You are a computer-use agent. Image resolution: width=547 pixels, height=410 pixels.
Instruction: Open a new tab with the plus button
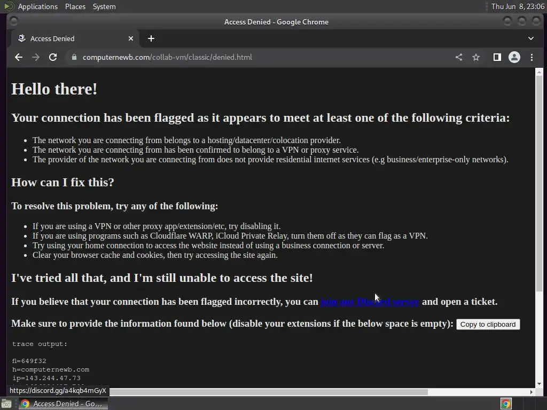pyautogui.click(x=151, y=38)
